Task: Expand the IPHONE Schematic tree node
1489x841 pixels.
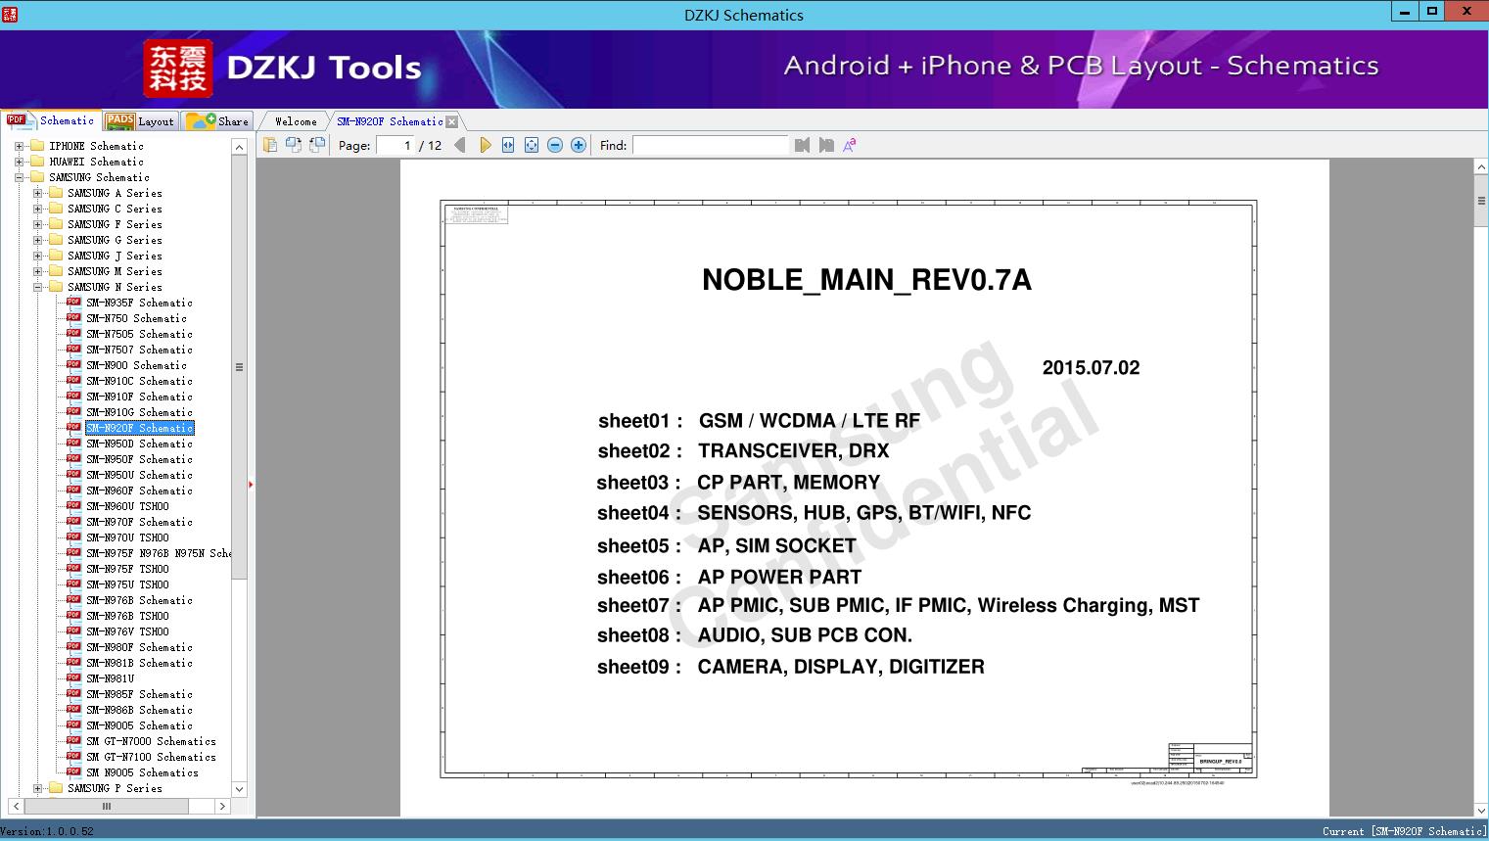Action: click(19, 146)
